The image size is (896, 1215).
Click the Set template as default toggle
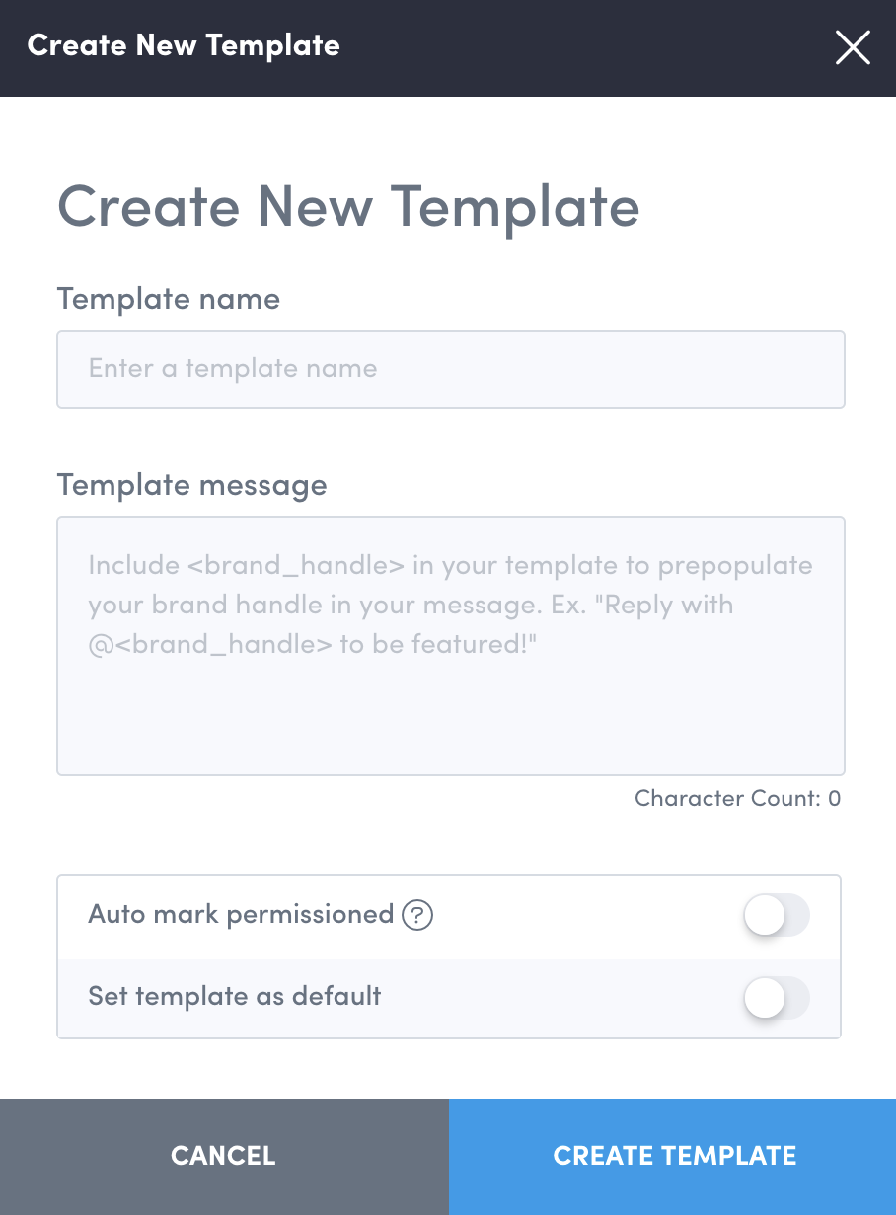point(776,998)
